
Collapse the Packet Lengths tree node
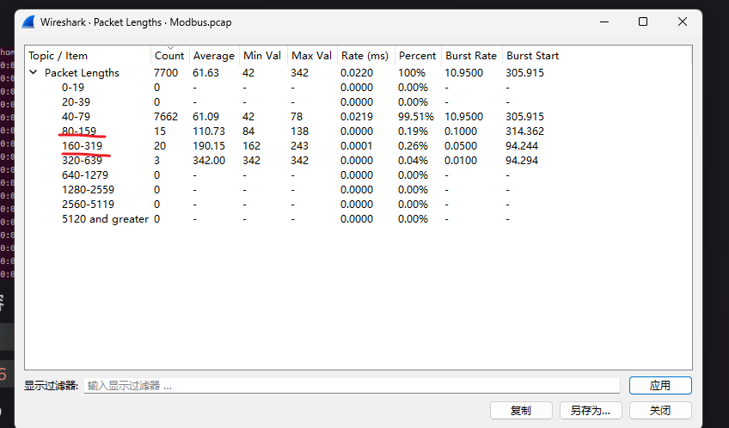click(34, 72)
